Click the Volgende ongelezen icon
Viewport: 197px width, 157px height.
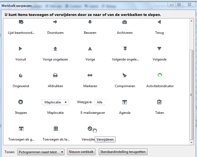125,49
